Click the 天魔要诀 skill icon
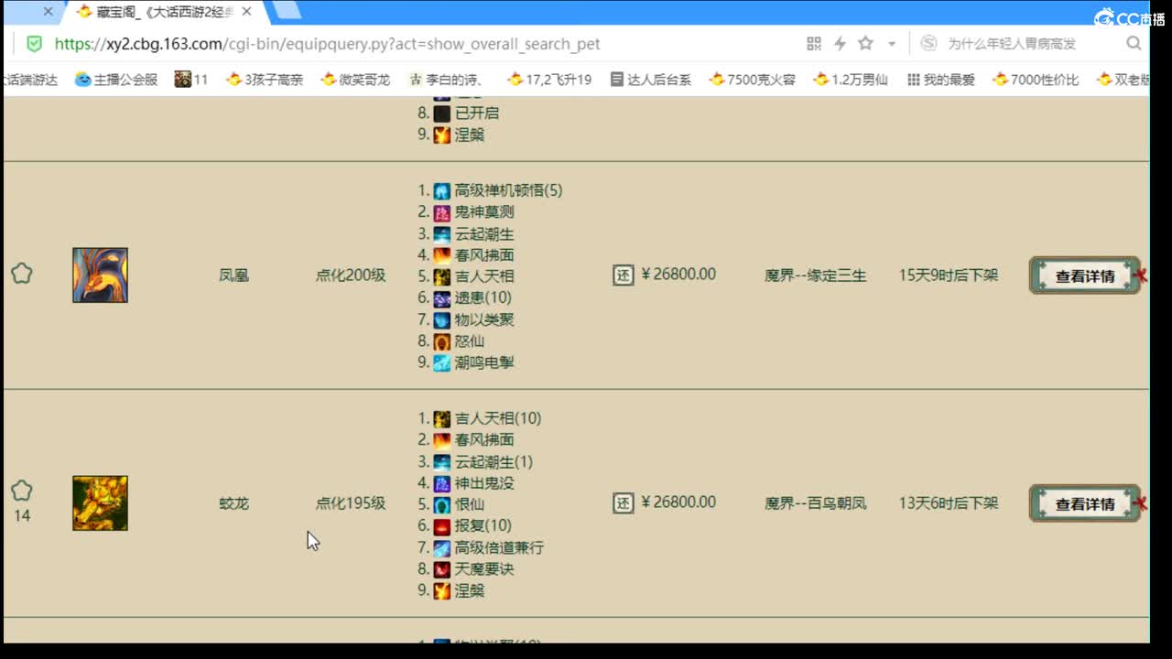This screenshot has height=659, width=1172. [442, 569]
